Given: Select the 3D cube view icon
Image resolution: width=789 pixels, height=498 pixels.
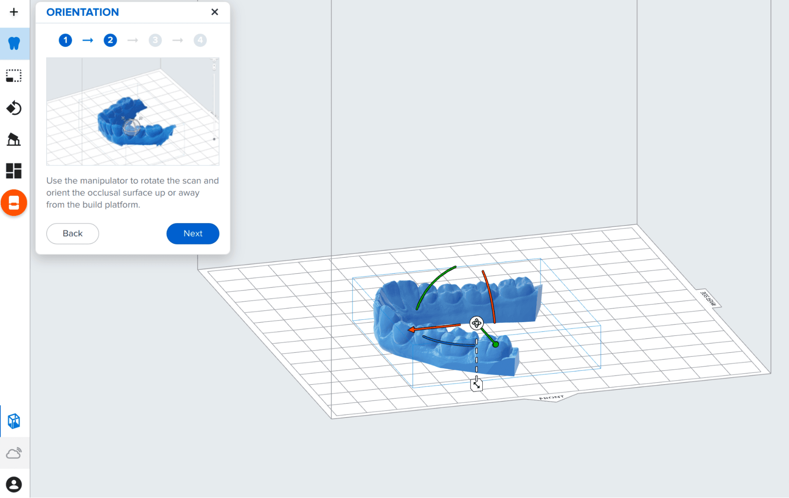Looking at the screenshot, I should point(14,421).
